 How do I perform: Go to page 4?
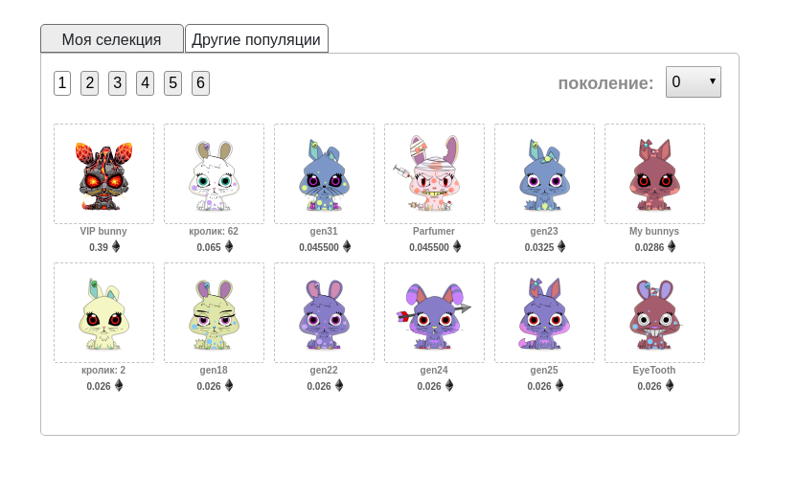[x=145, y=83]
